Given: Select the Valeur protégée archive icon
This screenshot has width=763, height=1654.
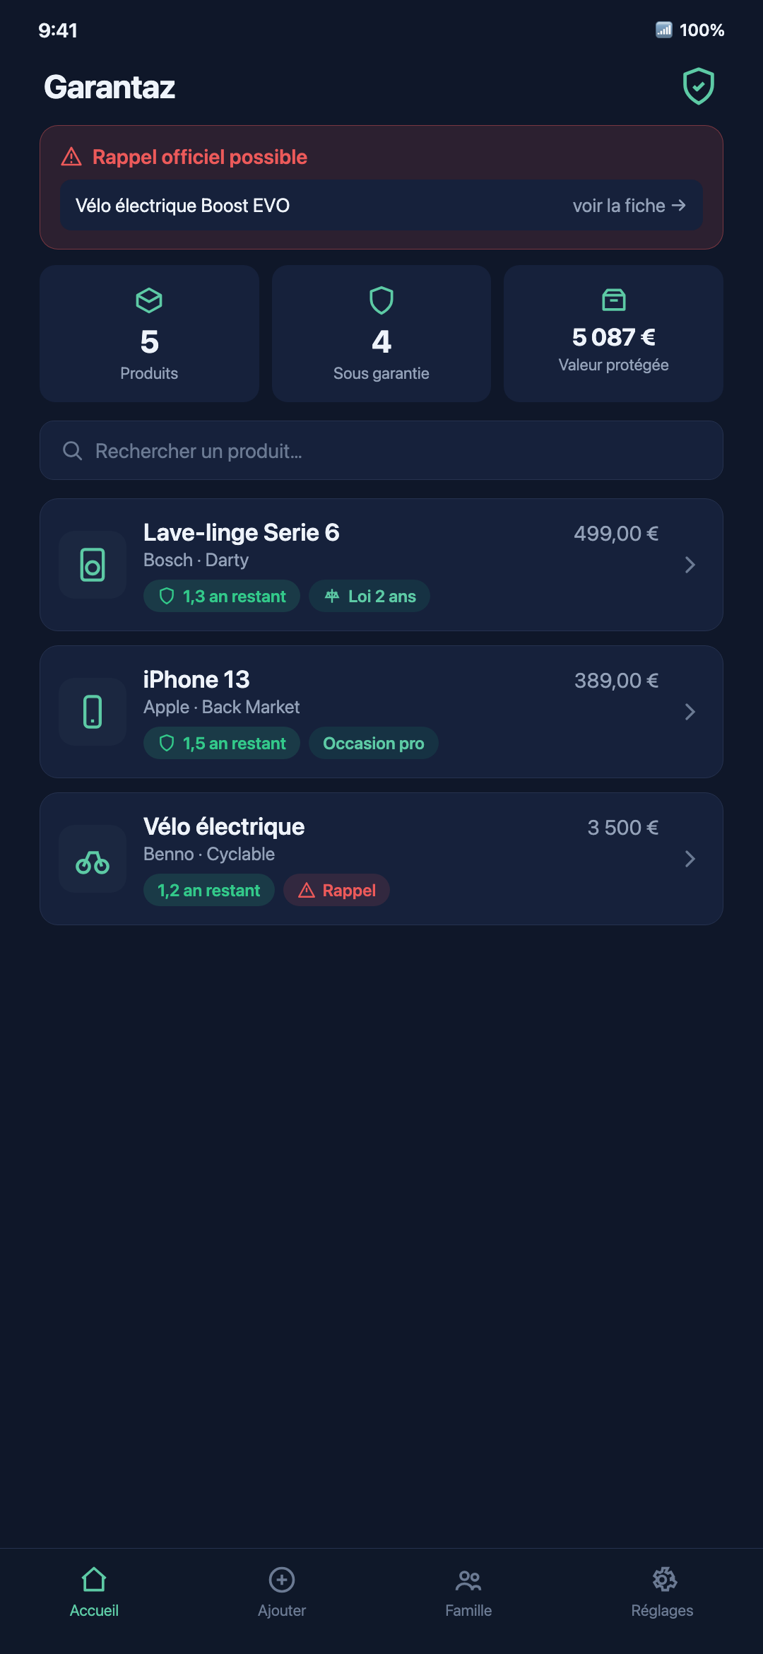Looking at the screenshot, I should tap(613, 300).
